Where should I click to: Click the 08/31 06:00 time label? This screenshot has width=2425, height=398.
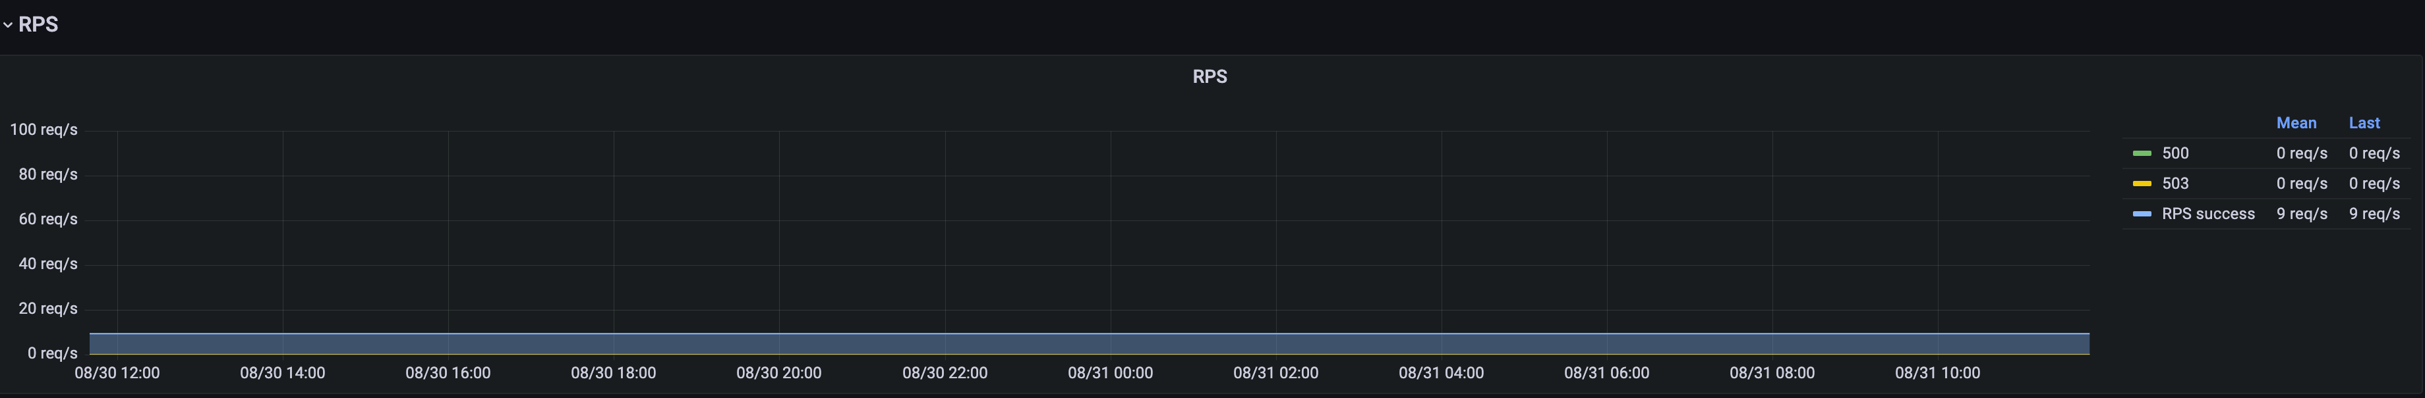(x=1607, y=372)
